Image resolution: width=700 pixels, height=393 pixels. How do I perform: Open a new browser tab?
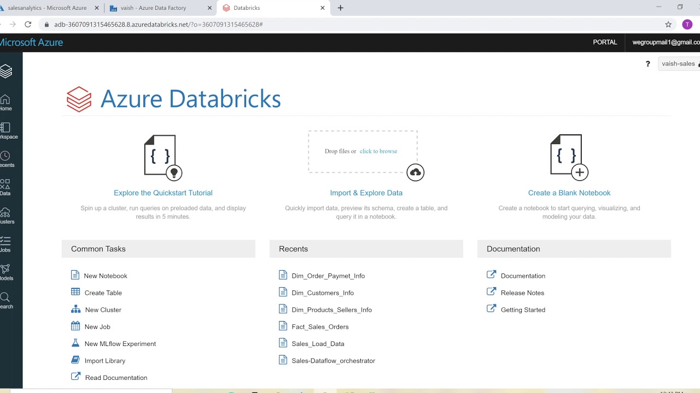341,8
